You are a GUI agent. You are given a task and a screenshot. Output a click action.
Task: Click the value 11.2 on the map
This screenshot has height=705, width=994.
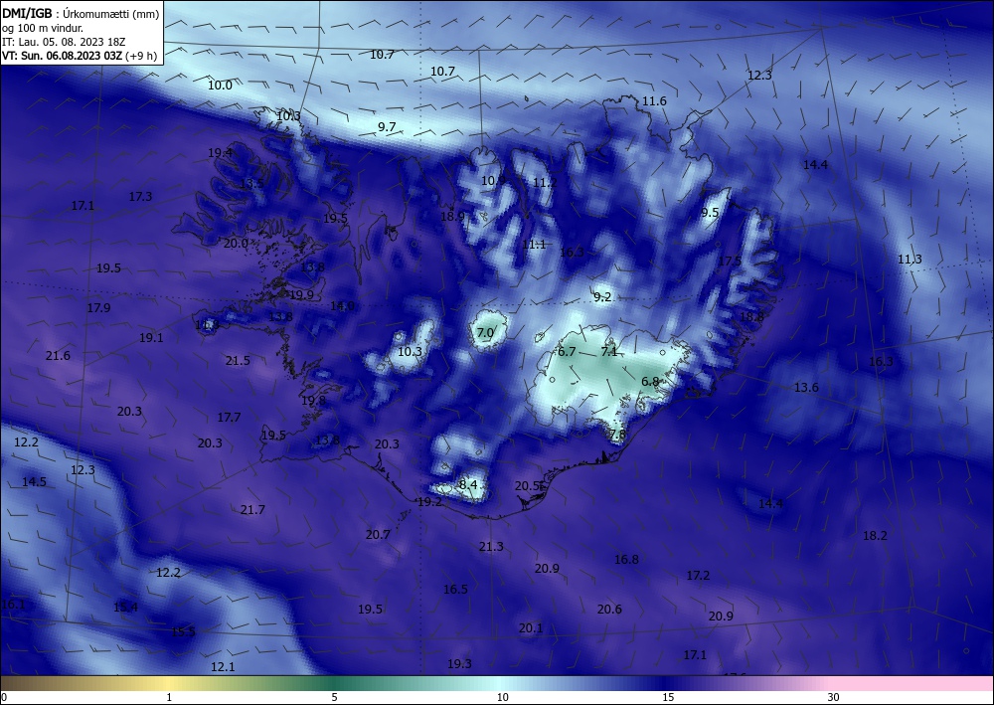click(545, 183)
